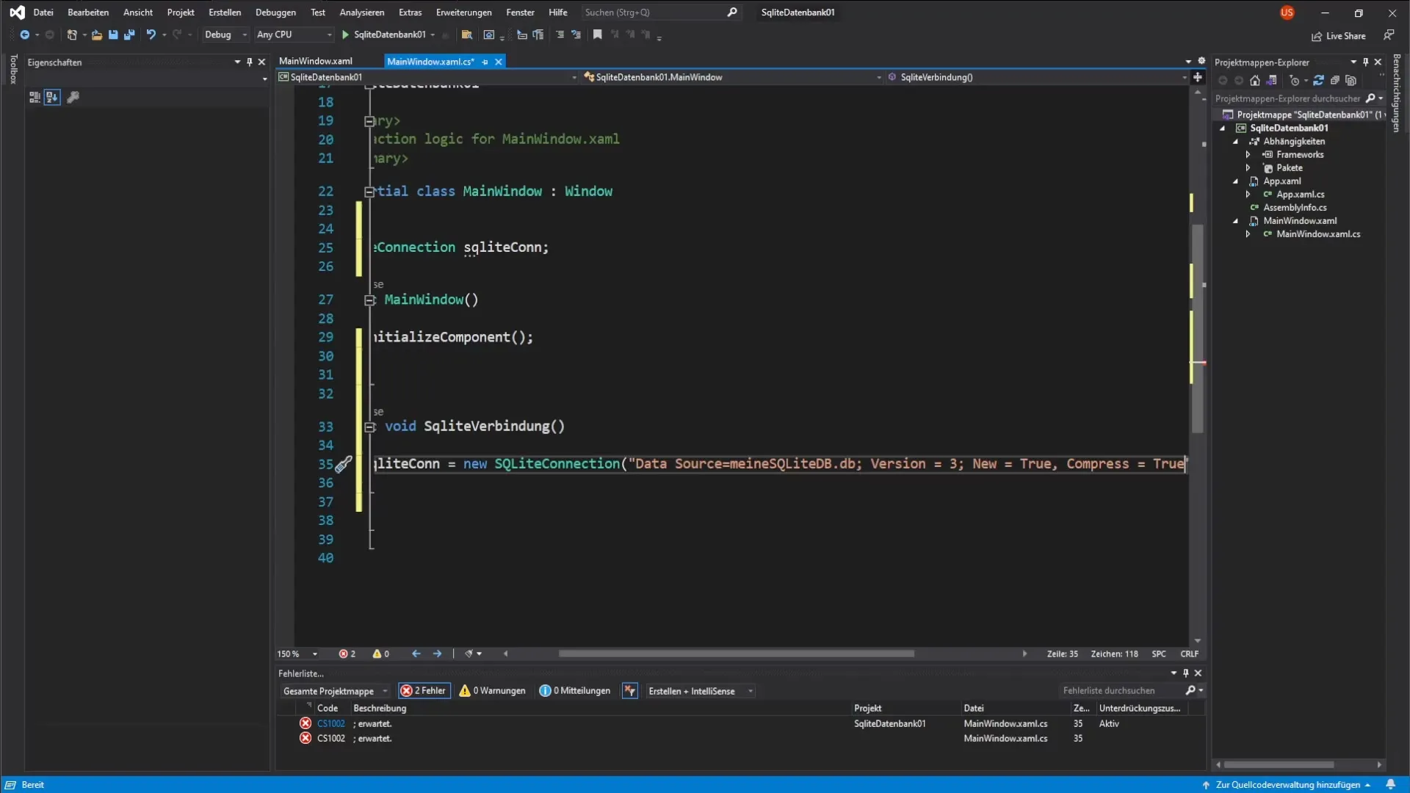The image size is (1410, 793).
Task: Click the notification bell in the status bar
Action: click(1390, 784)
